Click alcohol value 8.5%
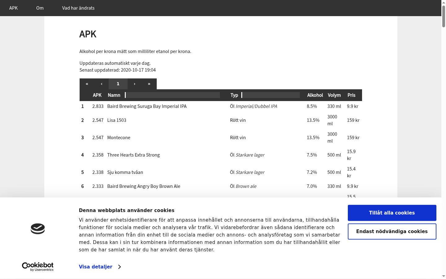Screen dimensions: 446x279 [x=312, y=106]
